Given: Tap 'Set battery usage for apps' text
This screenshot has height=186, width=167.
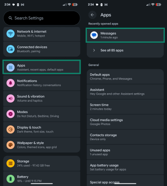Looking at the screenshot, I should (x=108, y=169).
